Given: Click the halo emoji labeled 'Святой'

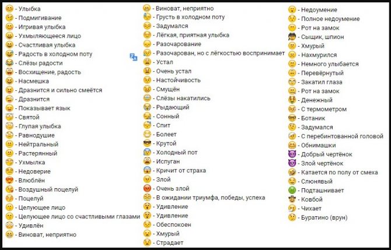Looking at the screenshot, I should pyautogui.click(x=9, y=117).
